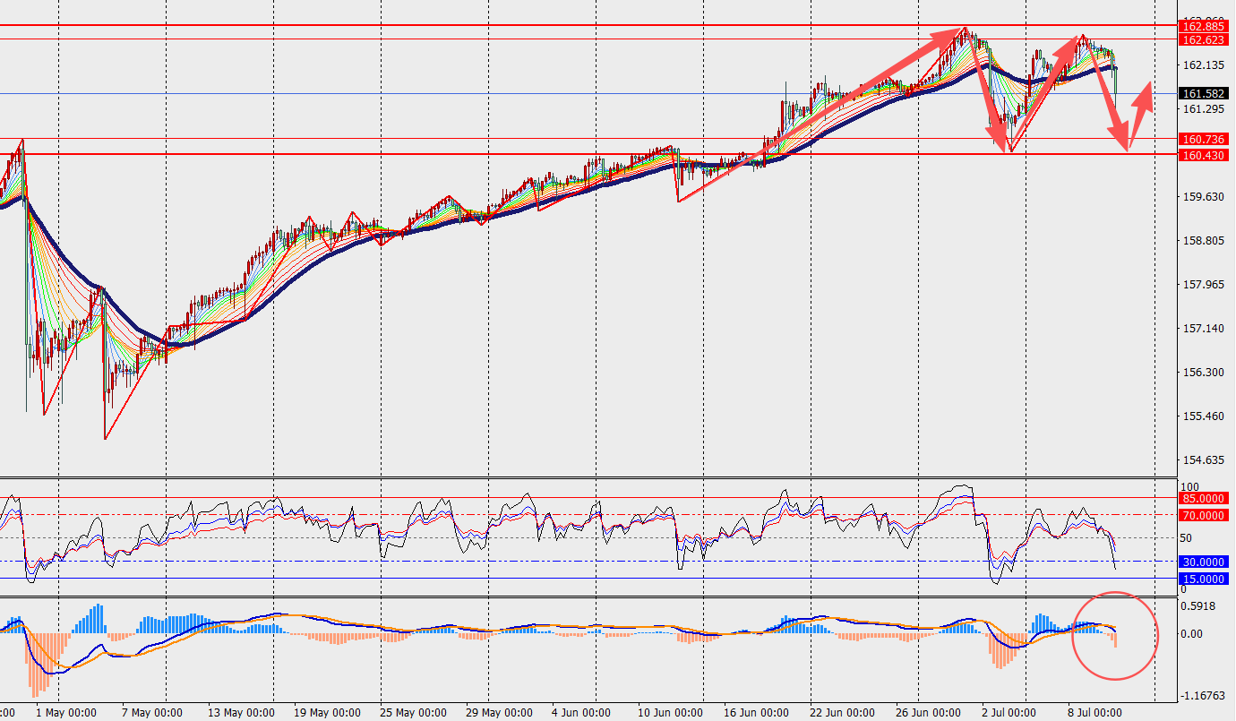Click the red 160.736 price level tag
This screenshot has width=1236, height=721.
pos(1203,139)
